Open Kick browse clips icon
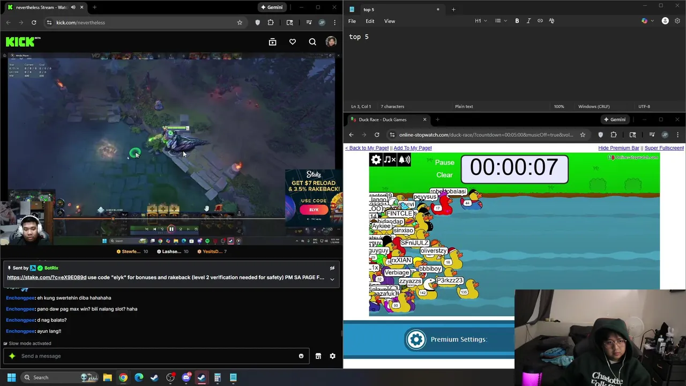The height and width of the screenshot is (386, 686). (273, 42)
